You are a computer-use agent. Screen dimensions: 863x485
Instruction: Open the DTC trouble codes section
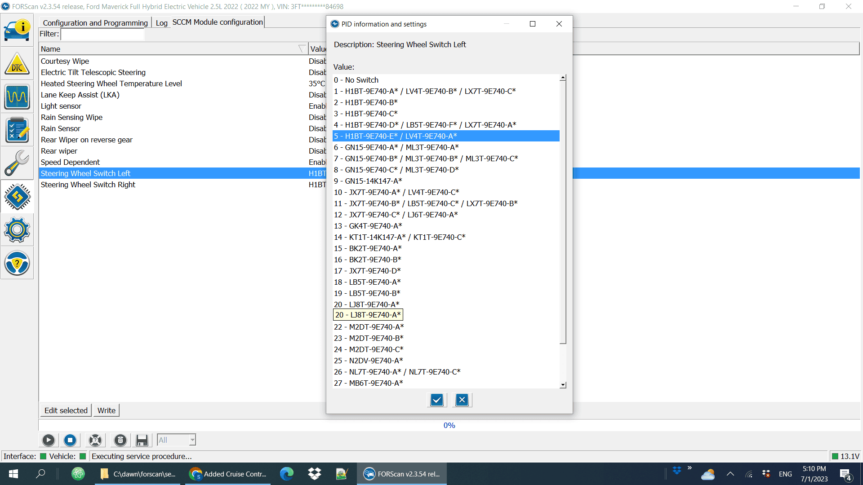point(17,63)
